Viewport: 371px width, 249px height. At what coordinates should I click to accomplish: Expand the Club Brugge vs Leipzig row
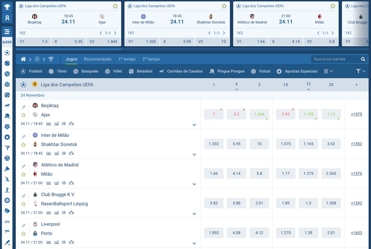tap(194, 213)
